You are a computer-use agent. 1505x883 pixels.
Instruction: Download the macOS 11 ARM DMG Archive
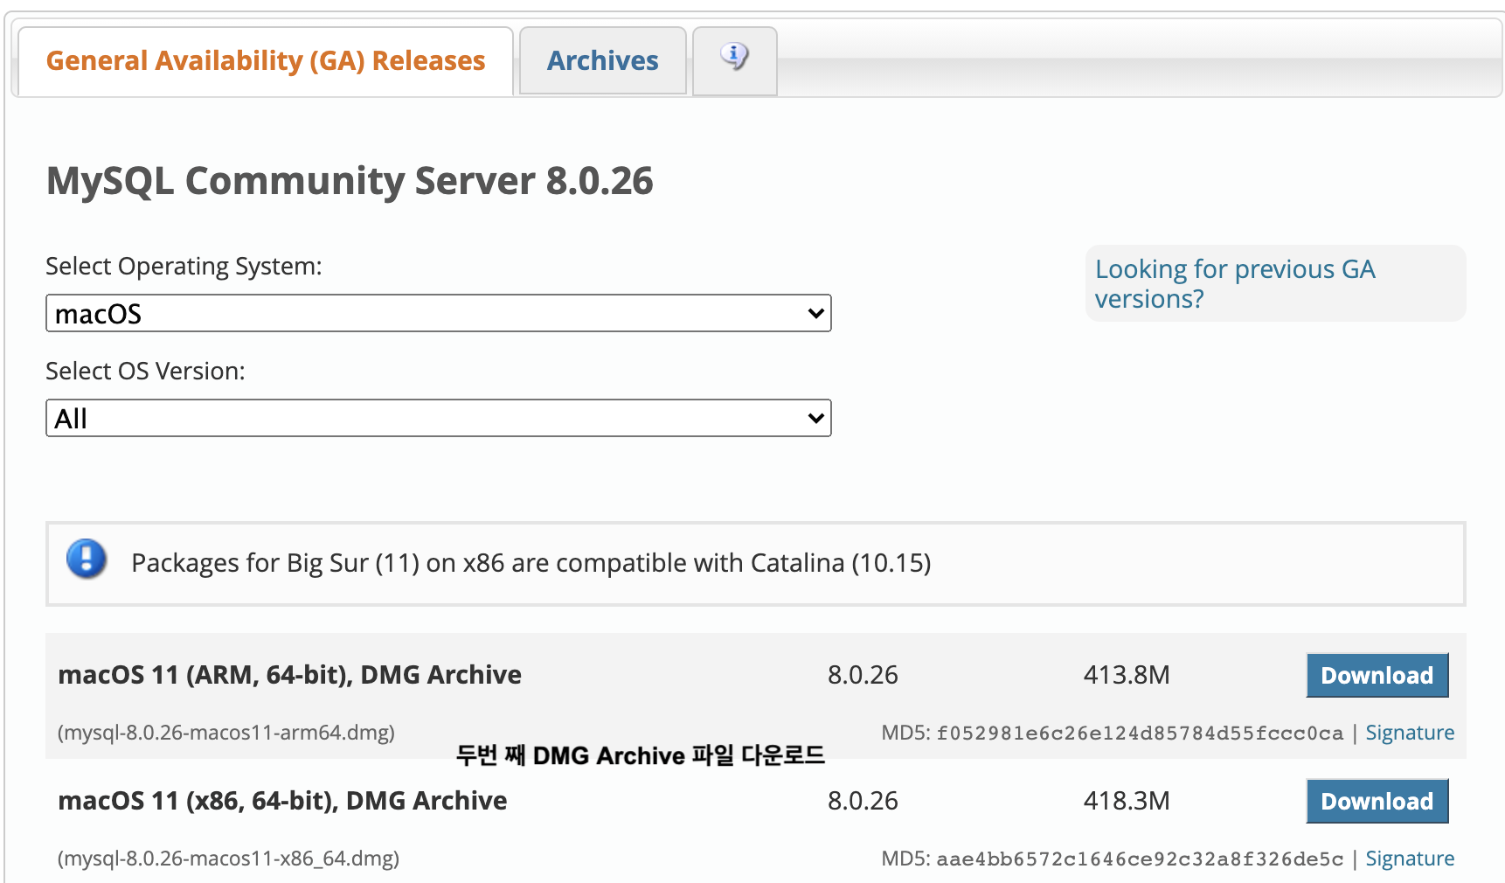[x=1377, y=675]
